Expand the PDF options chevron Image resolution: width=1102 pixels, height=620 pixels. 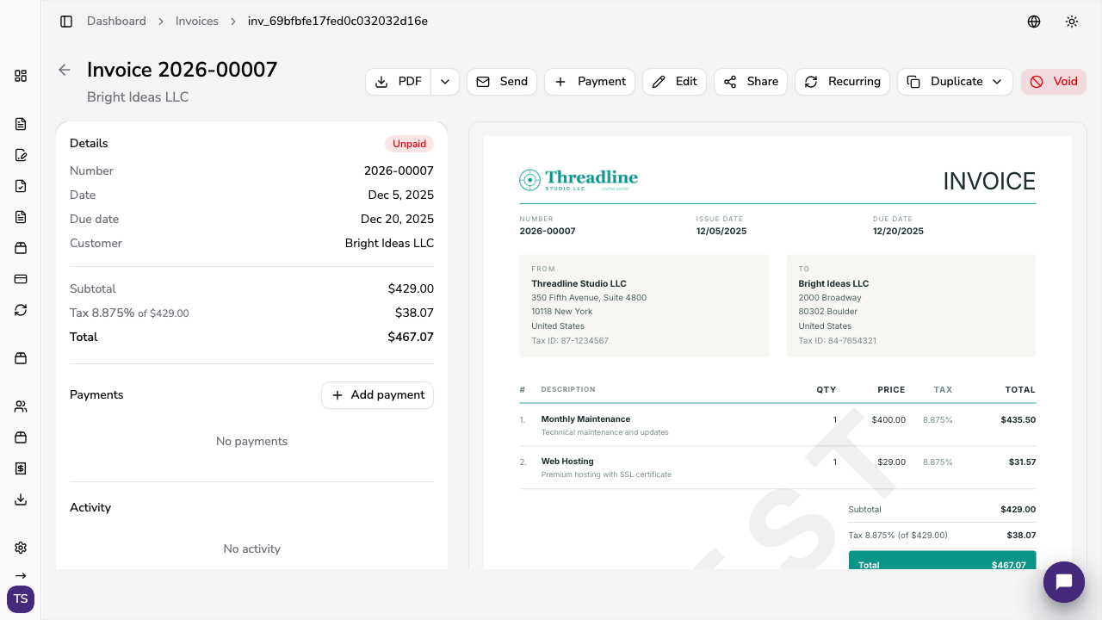click(445, 82)
